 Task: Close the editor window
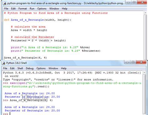click(142, 2)
